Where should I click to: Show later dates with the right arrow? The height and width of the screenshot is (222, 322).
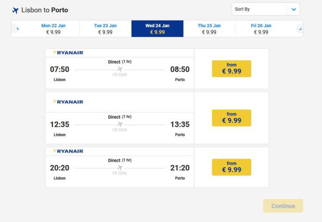pos(300,28)
